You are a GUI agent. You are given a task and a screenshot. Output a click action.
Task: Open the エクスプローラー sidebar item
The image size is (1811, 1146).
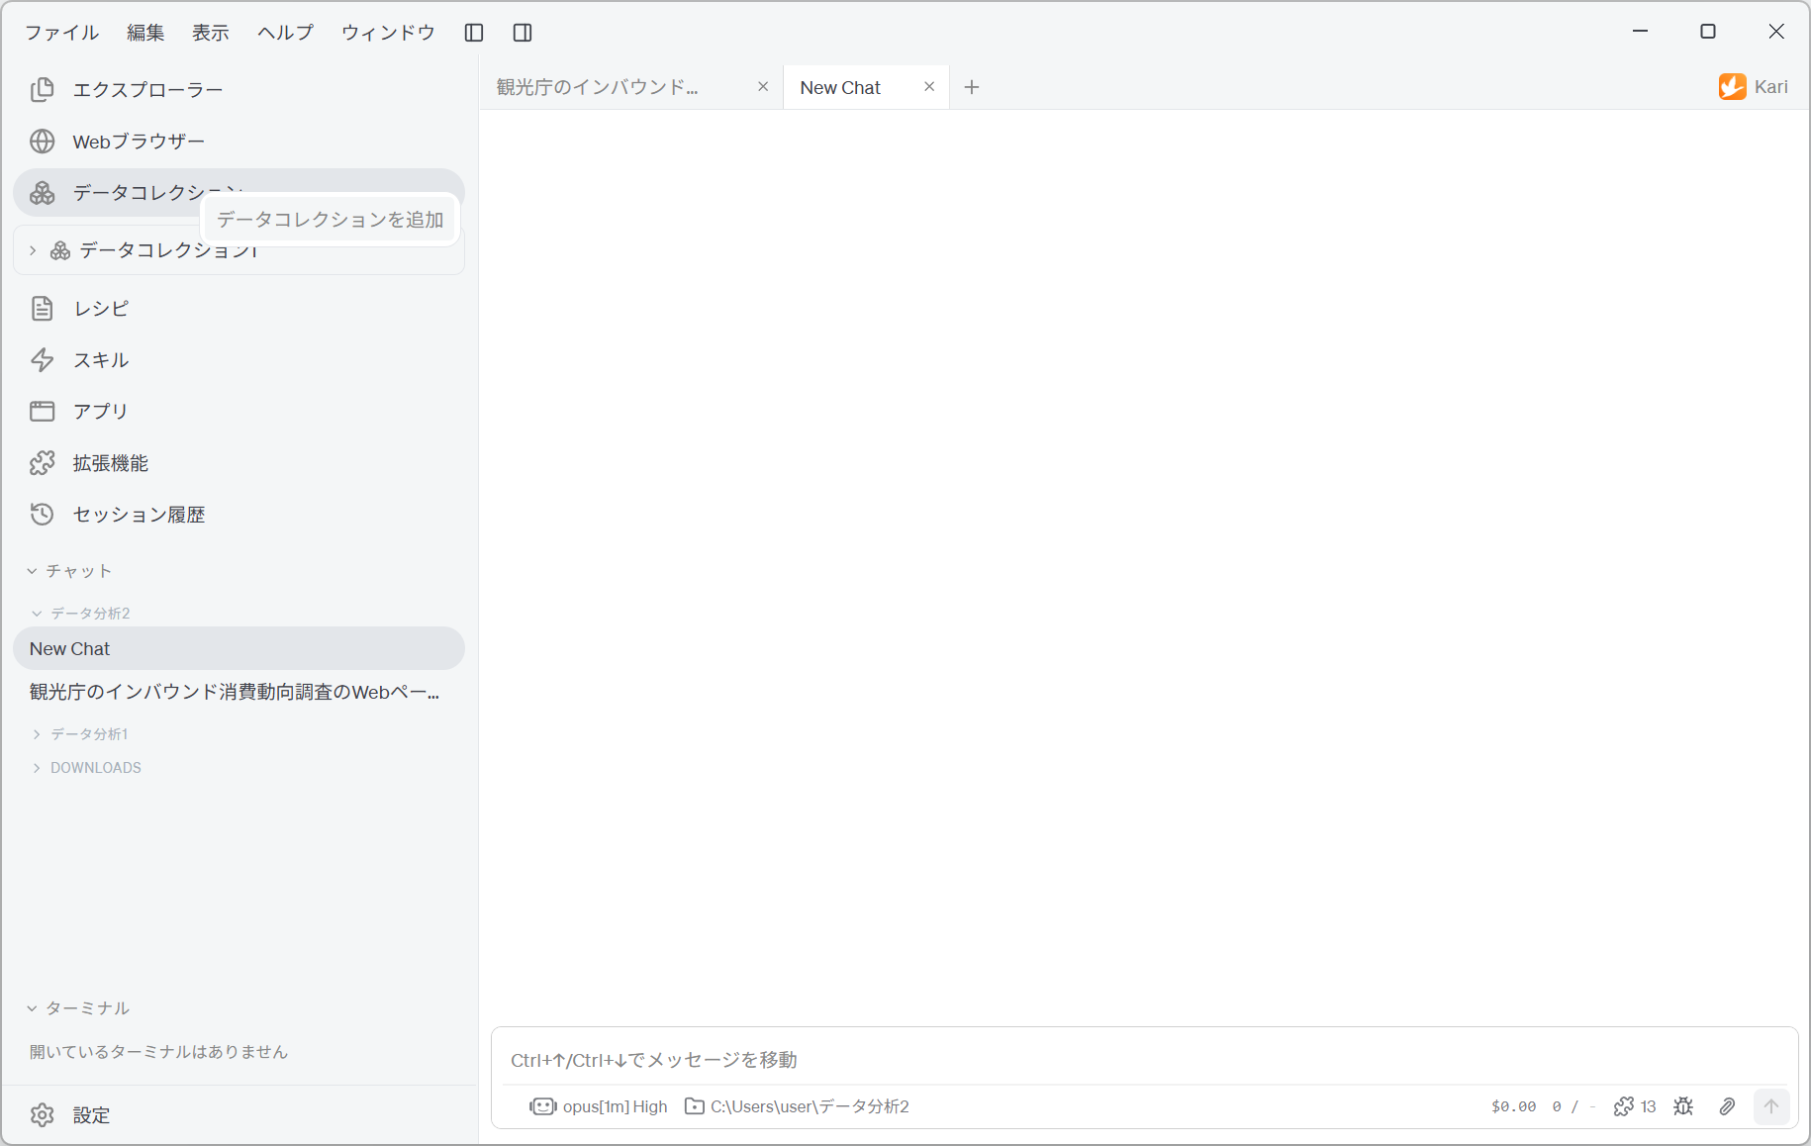click(238, 90)
